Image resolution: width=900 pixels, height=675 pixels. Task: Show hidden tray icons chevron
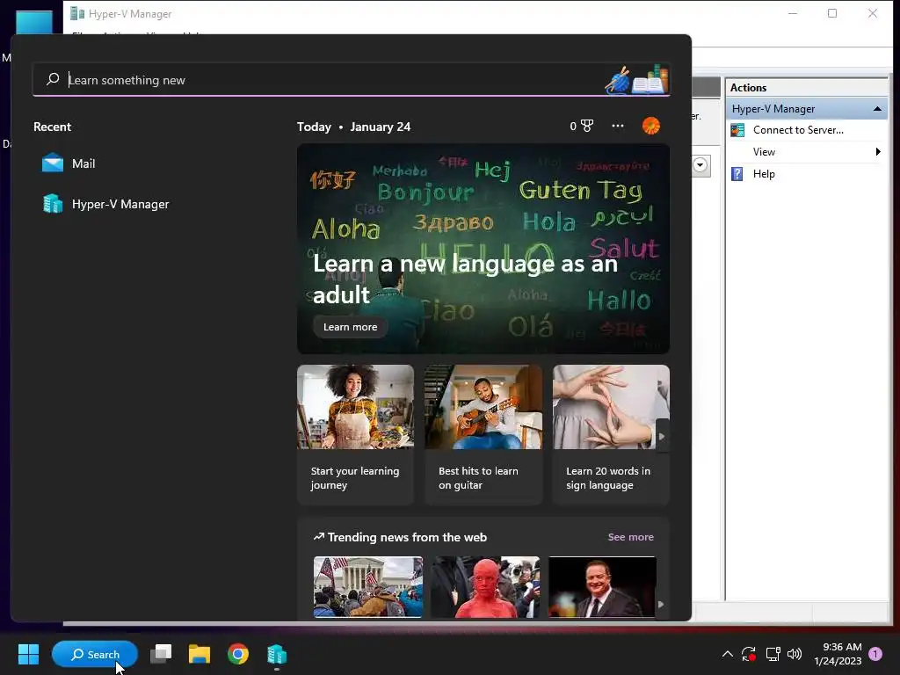[727, 654]
